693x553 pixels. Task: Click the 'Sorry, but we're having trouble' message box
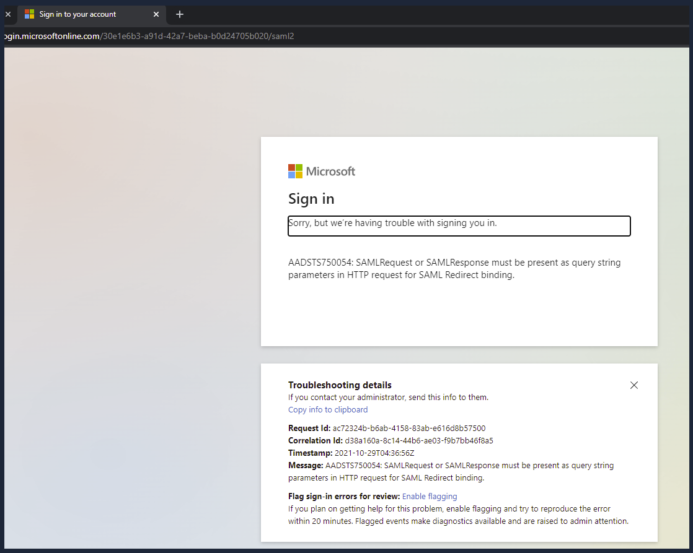pos(459,225)
